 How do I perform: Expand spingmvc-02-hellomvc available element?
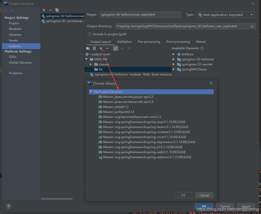pyautogui.click(x=174, y=59)
